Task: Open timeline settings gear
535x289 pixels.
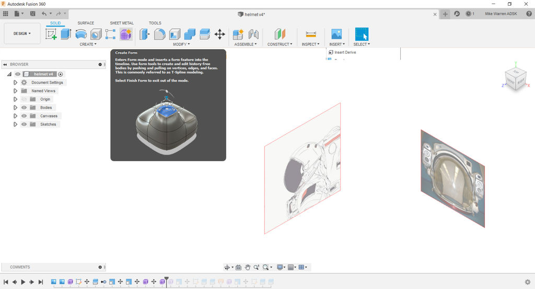Action: [528, 282]
